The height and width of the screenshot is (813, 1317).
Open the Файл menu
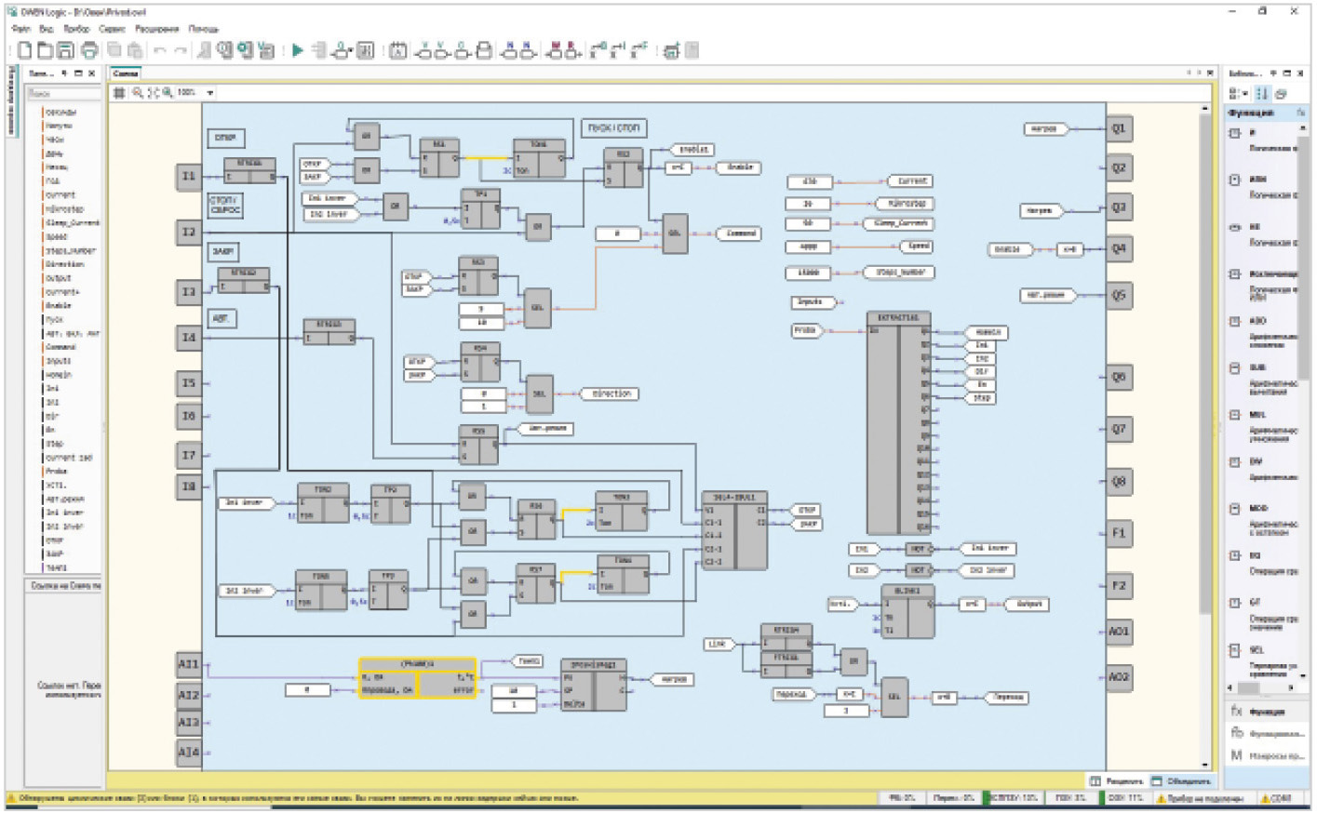20,30
